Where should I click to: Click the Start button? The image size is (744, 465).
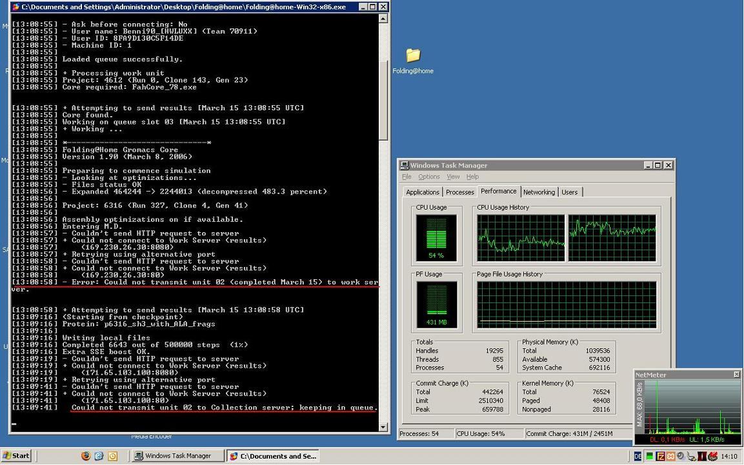pyautogui.click(x=16, y=455)
